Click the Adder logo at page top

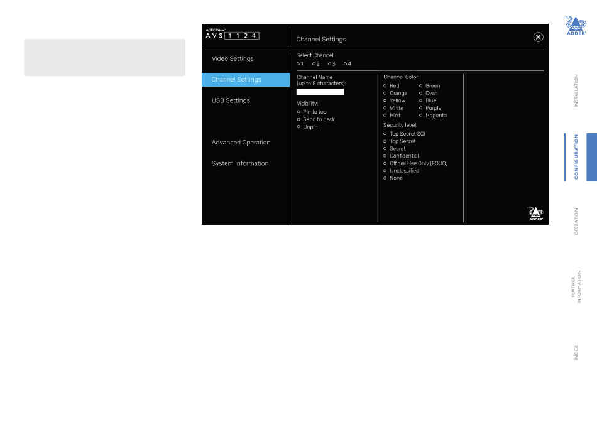click(x=575, y=26)
